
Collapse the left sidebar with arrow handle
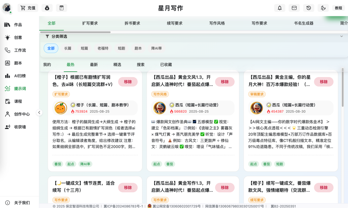[39, 113]
